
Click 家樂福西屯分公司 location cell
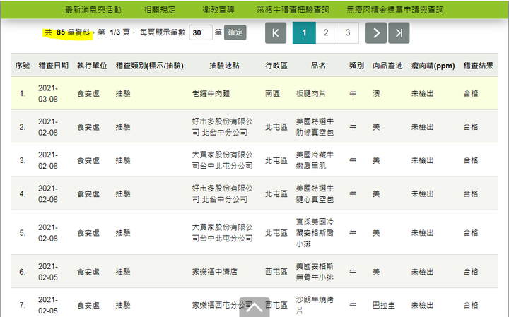222,305
